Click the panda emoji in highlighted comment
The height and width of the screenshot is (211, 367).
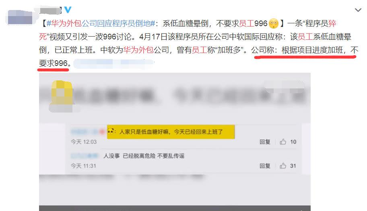pos(111,131)
